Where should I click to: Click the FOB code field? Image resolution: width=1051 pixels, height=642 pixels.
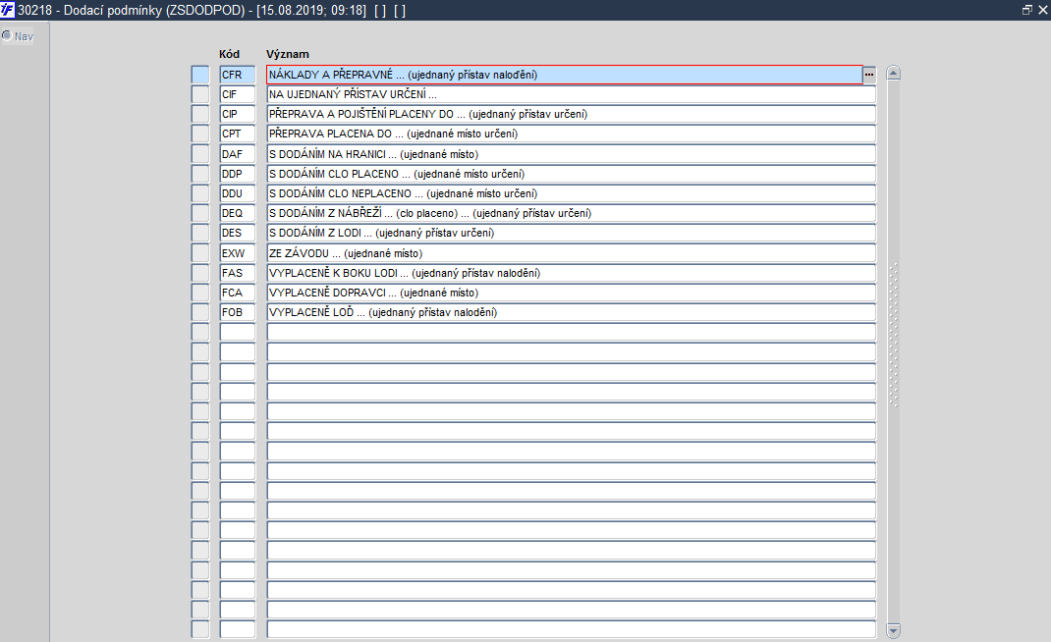coord(238,312)
